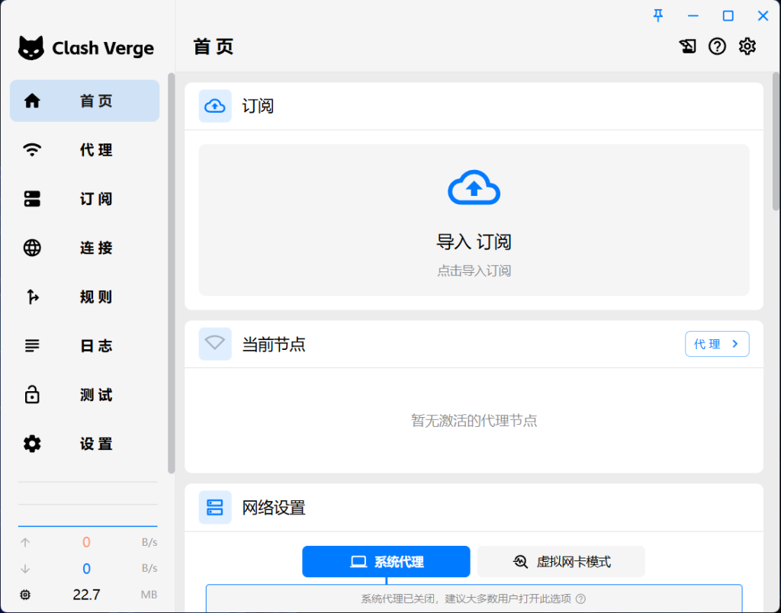781x613 pixels.
Task: Expand 当前节点 via the 代理 chevron
Action: coord(717,344)
